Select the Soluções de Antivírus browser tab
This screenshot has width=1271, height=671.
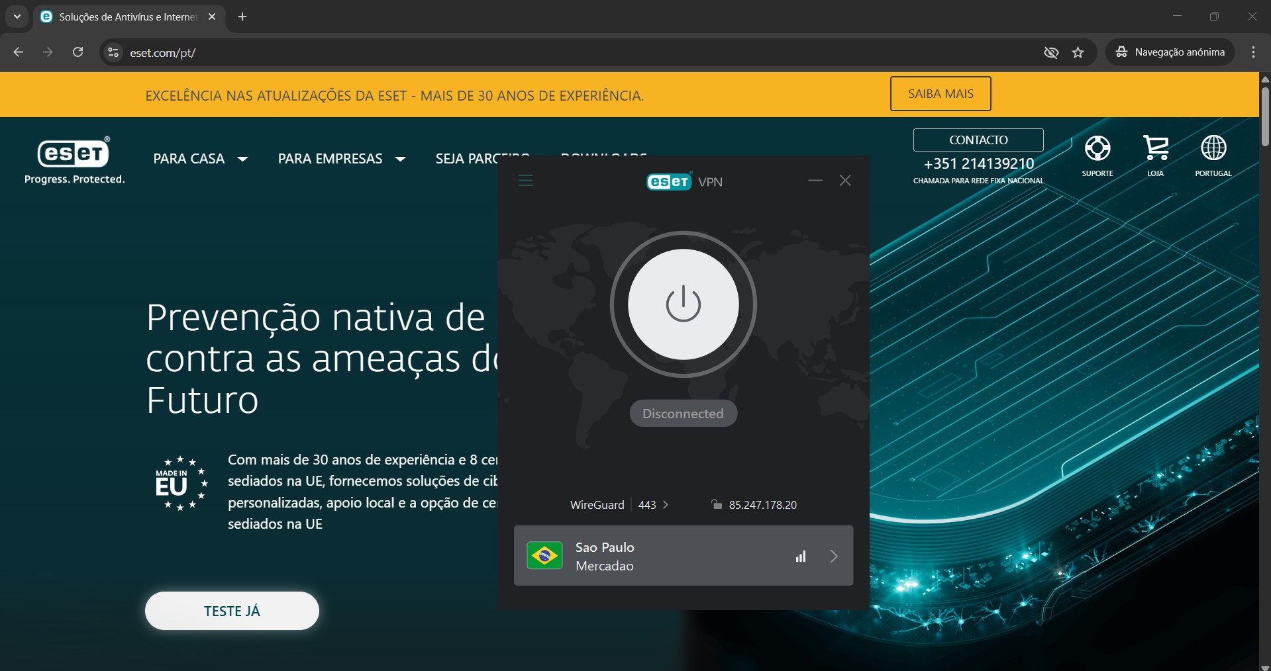click(127, 17)
